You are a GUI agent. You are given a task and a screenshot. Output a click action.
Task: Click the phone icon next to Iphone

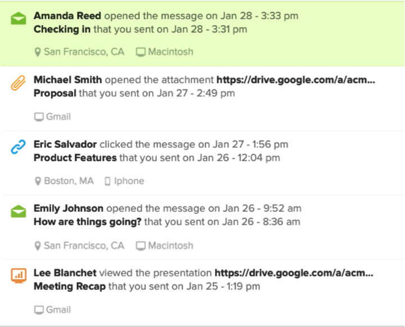107,181
